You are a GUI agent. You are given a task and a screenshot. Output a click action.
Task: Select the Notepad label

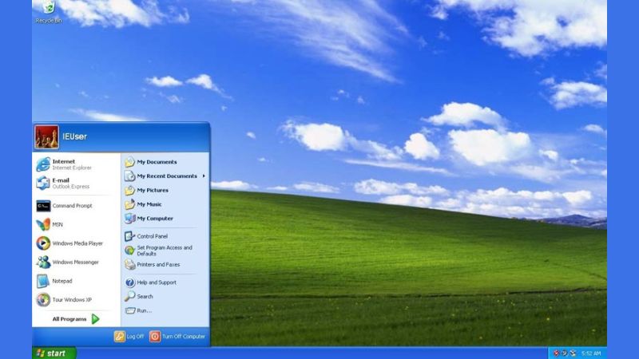[62, 281]
